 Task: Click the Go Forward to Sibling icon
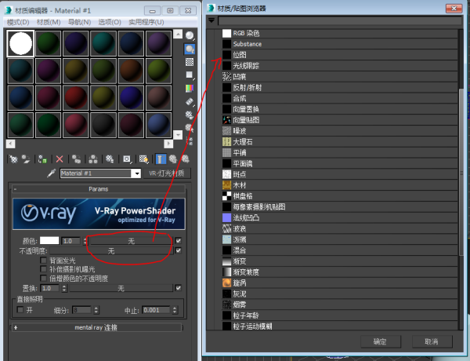click(x=186, y=159)
